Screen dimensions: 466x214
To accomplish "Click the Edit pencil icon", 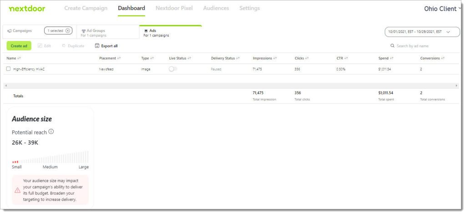I will coord(40,46).
